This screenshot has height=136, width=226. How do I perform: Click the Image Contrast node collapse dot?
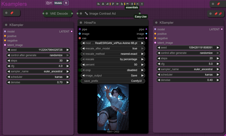81,13
